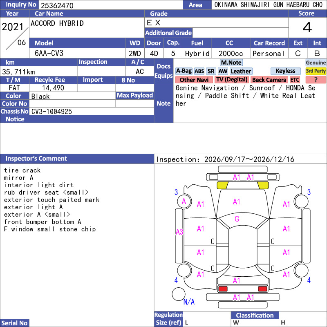The width and height of the screenshot is (327, 327).
Task: Toggle the Genuine navigation tag
Action: [x=316, y=63]
